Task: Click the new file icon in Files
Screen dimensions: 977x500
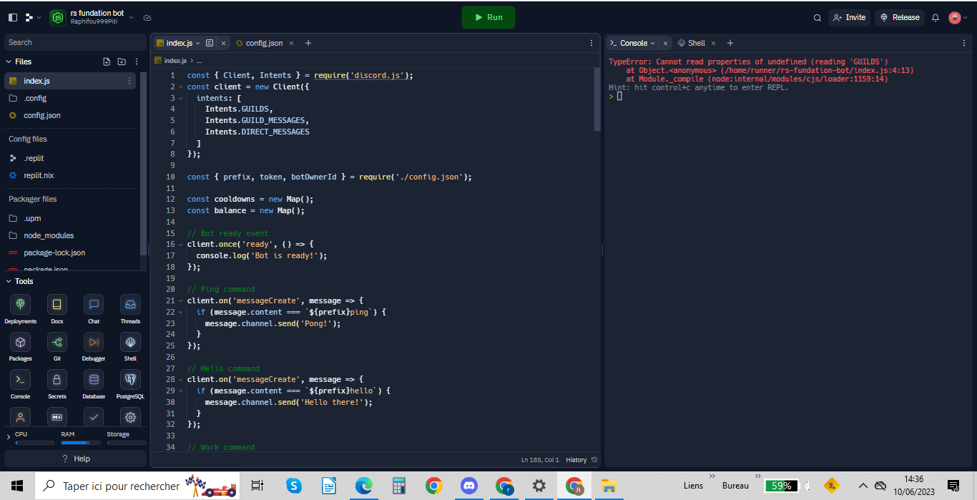Action: [107, 62]
